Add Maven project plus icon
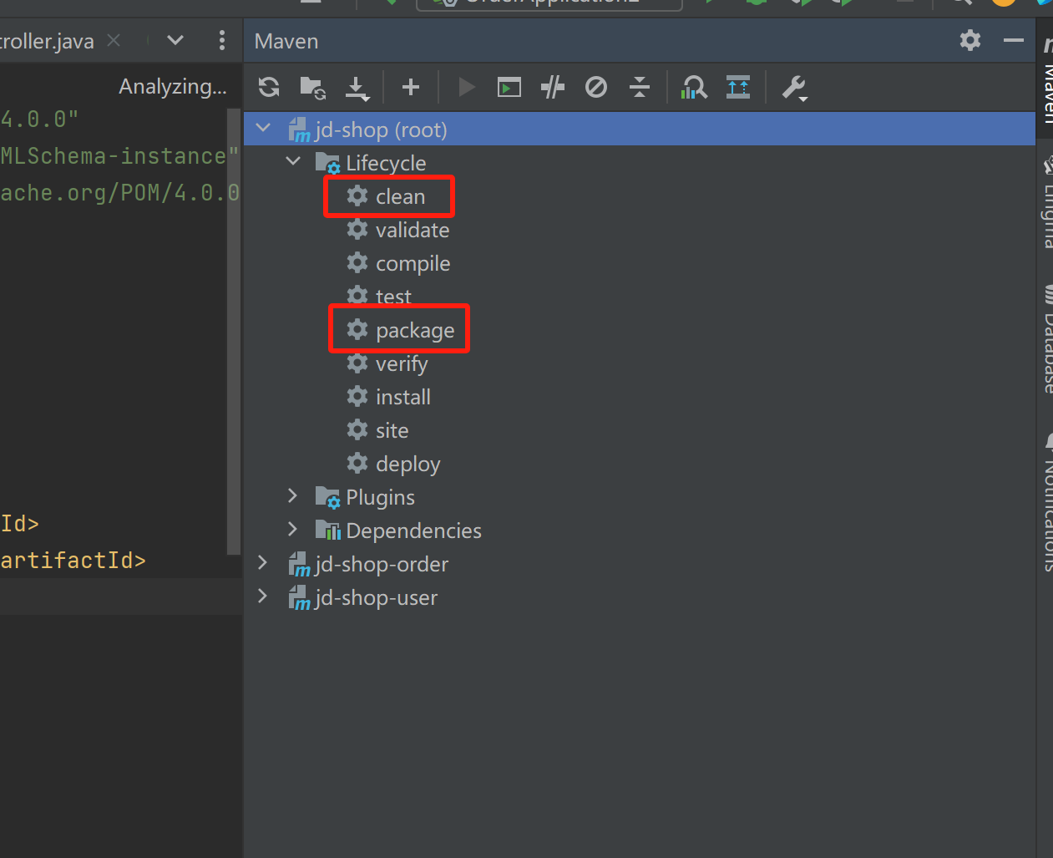Image resolution: width=1053 pixels, height=858 pixels. [x=411, y=87]
